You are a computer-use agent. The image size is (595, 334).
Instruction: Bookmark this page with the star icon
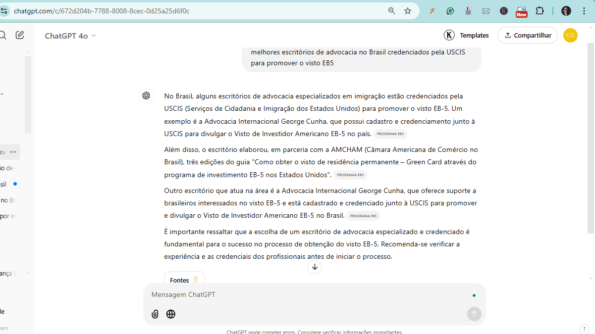pyautogui.click(x=408, y=11)
